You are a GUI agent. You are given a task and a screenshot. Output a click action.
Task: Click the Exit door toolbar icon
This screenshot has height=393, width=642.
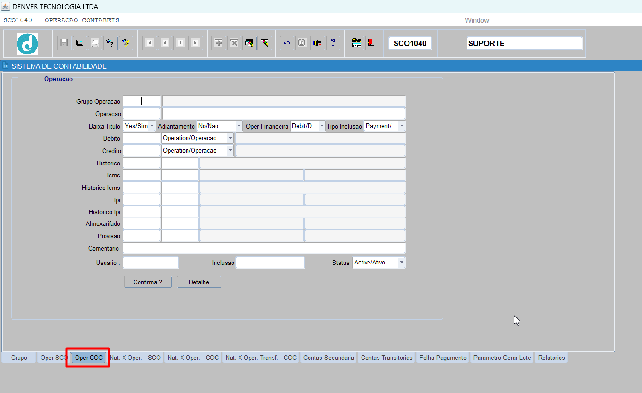pyautogui.click(x=372, y=43)
